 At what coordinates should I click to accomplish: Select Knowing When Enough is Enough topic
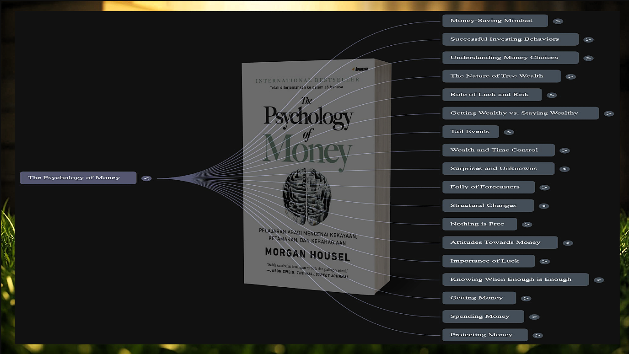pyautogui.click(x=516, y=279)
